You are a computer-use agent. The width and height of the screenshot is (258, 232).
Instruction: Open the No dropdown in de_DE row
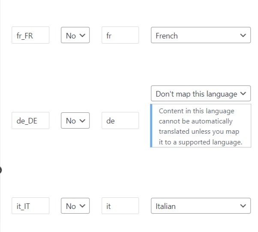tap(75, 120)
